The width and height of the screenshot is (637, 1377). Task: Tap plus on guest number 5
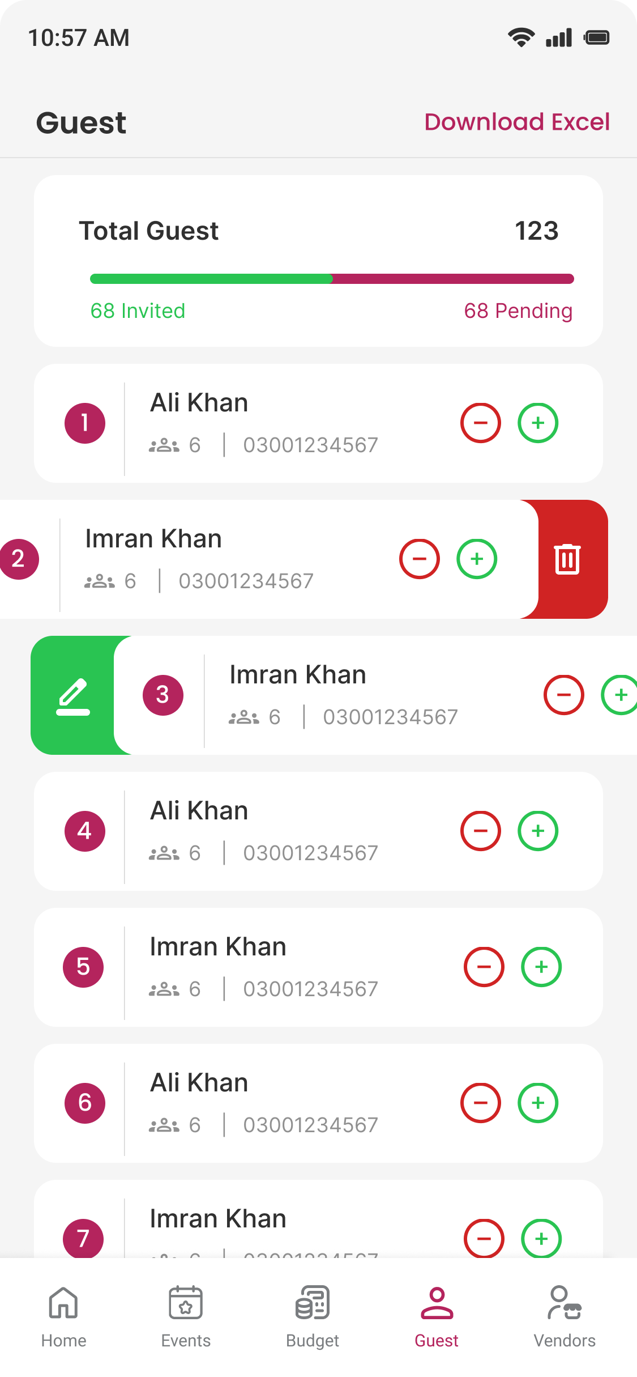(541, 967)
